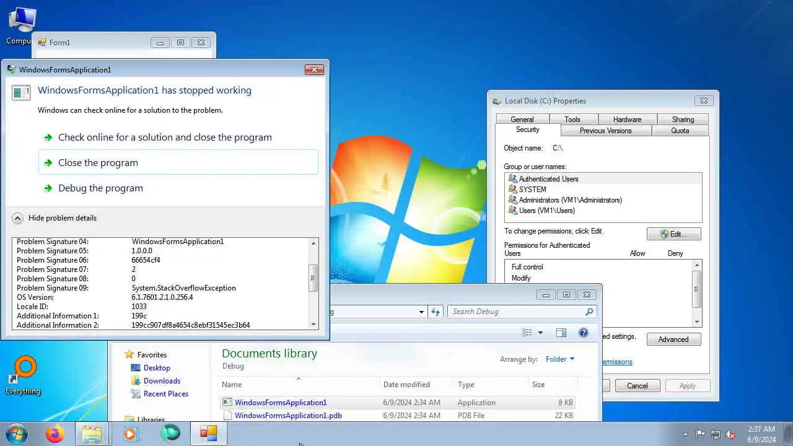This screenshot has height=446, width=793.
Task: Click Favorites header in navigation pane
Action: tap(152, 355)
